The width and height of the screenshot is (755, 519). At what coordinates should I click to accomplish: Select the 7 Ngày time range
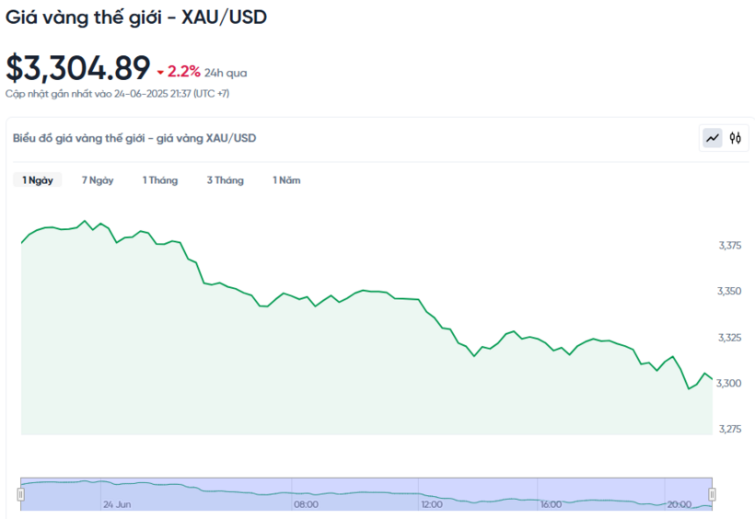tap(98, 180)
